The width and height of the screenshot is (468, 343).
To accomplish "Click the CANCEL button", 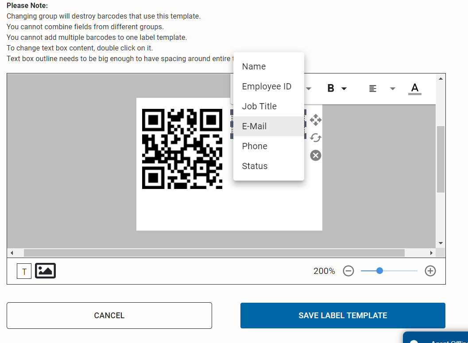I will [x=109, y=316].
